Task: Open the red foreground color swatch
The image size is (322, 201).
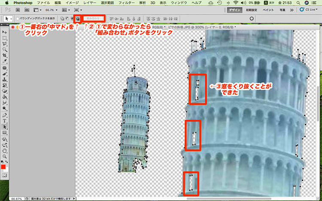Action: tap(3, 167)
